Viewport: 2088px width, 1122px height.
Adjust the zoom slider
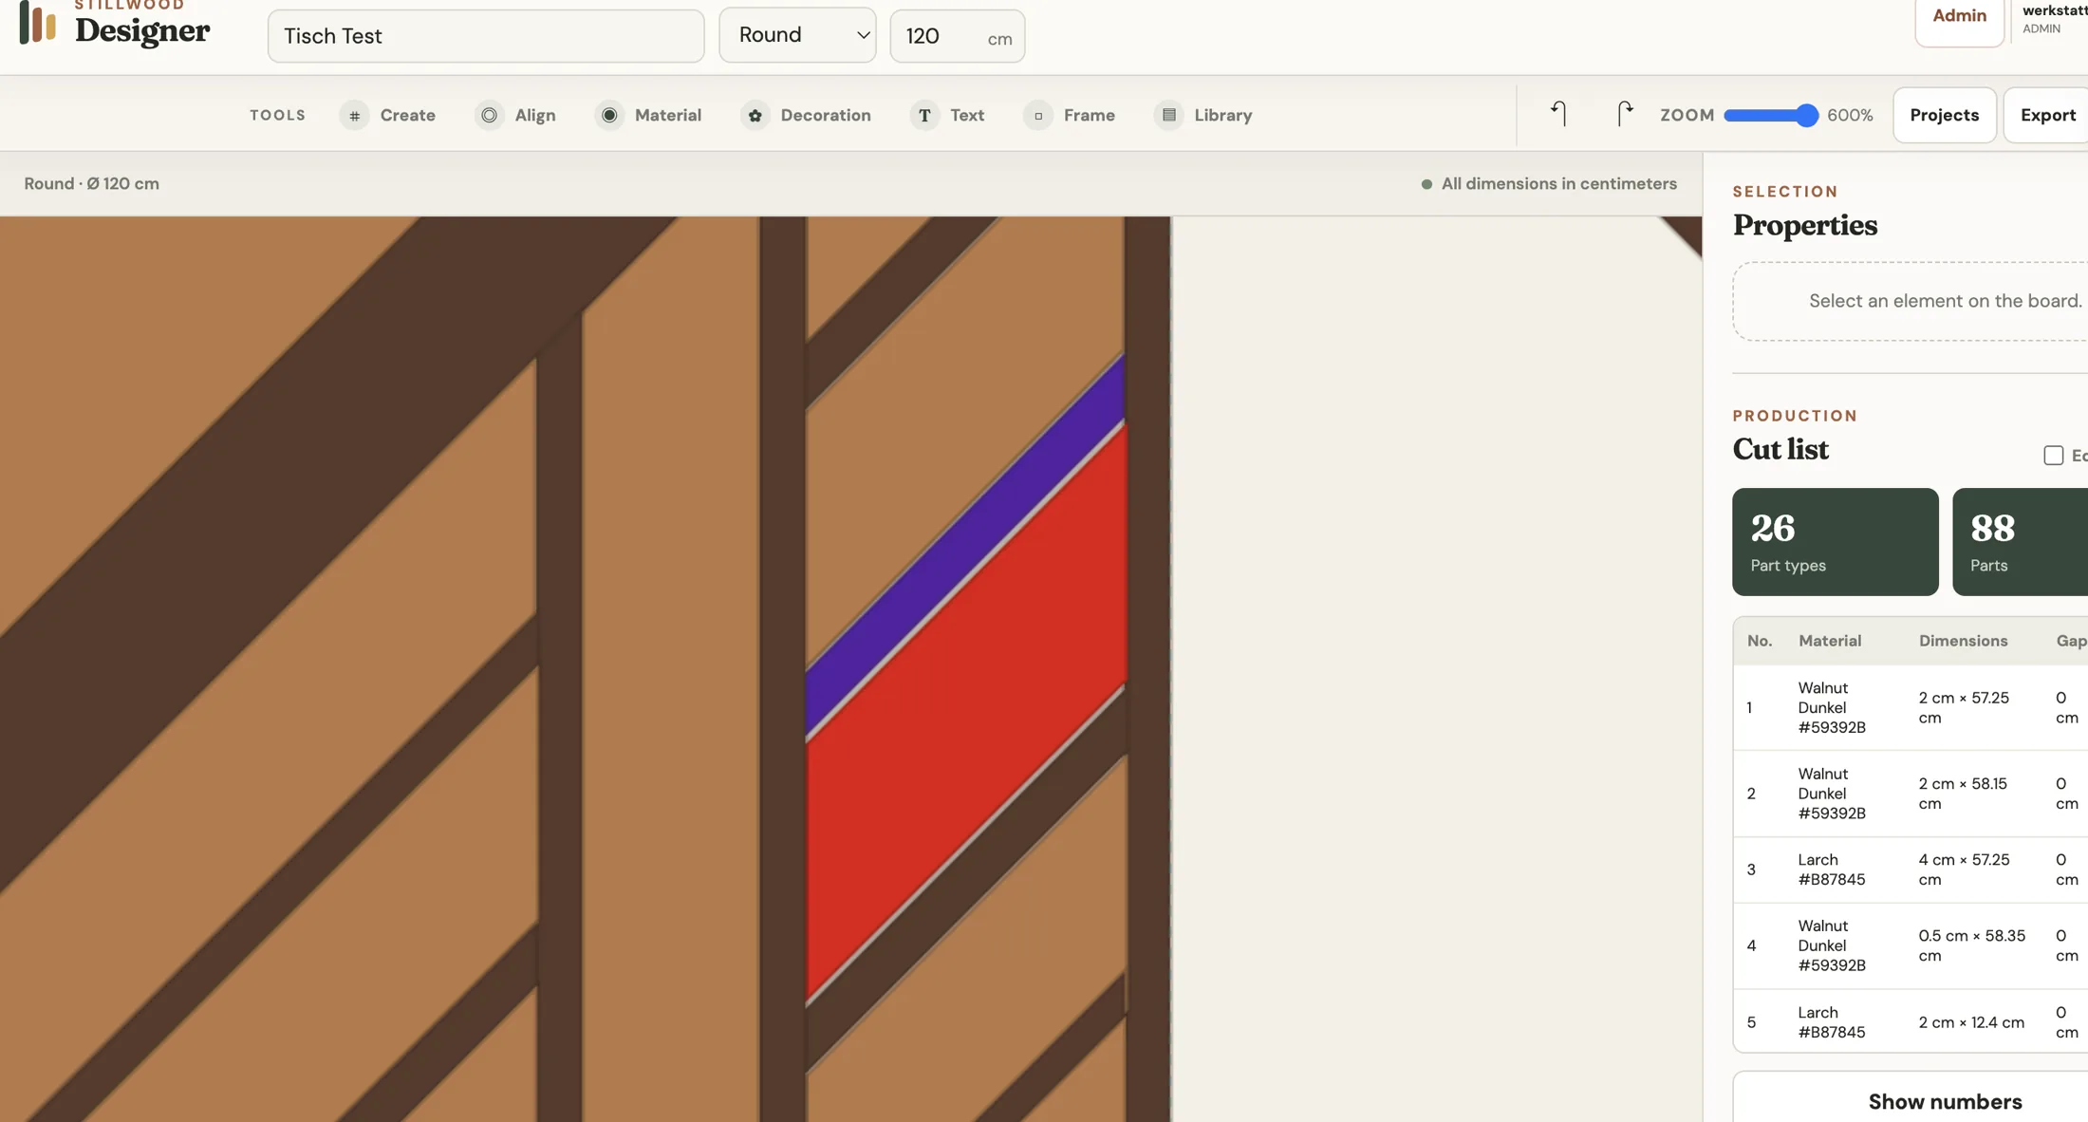click(1770, 115)
